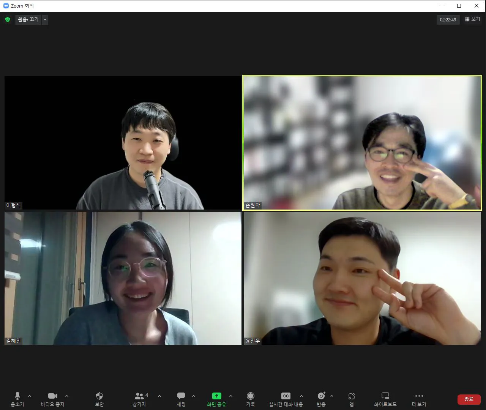The width and height of the screenshot is (486, 410).
Task: Expand the arrow beside 반응
Action: (x=332, y=396)
